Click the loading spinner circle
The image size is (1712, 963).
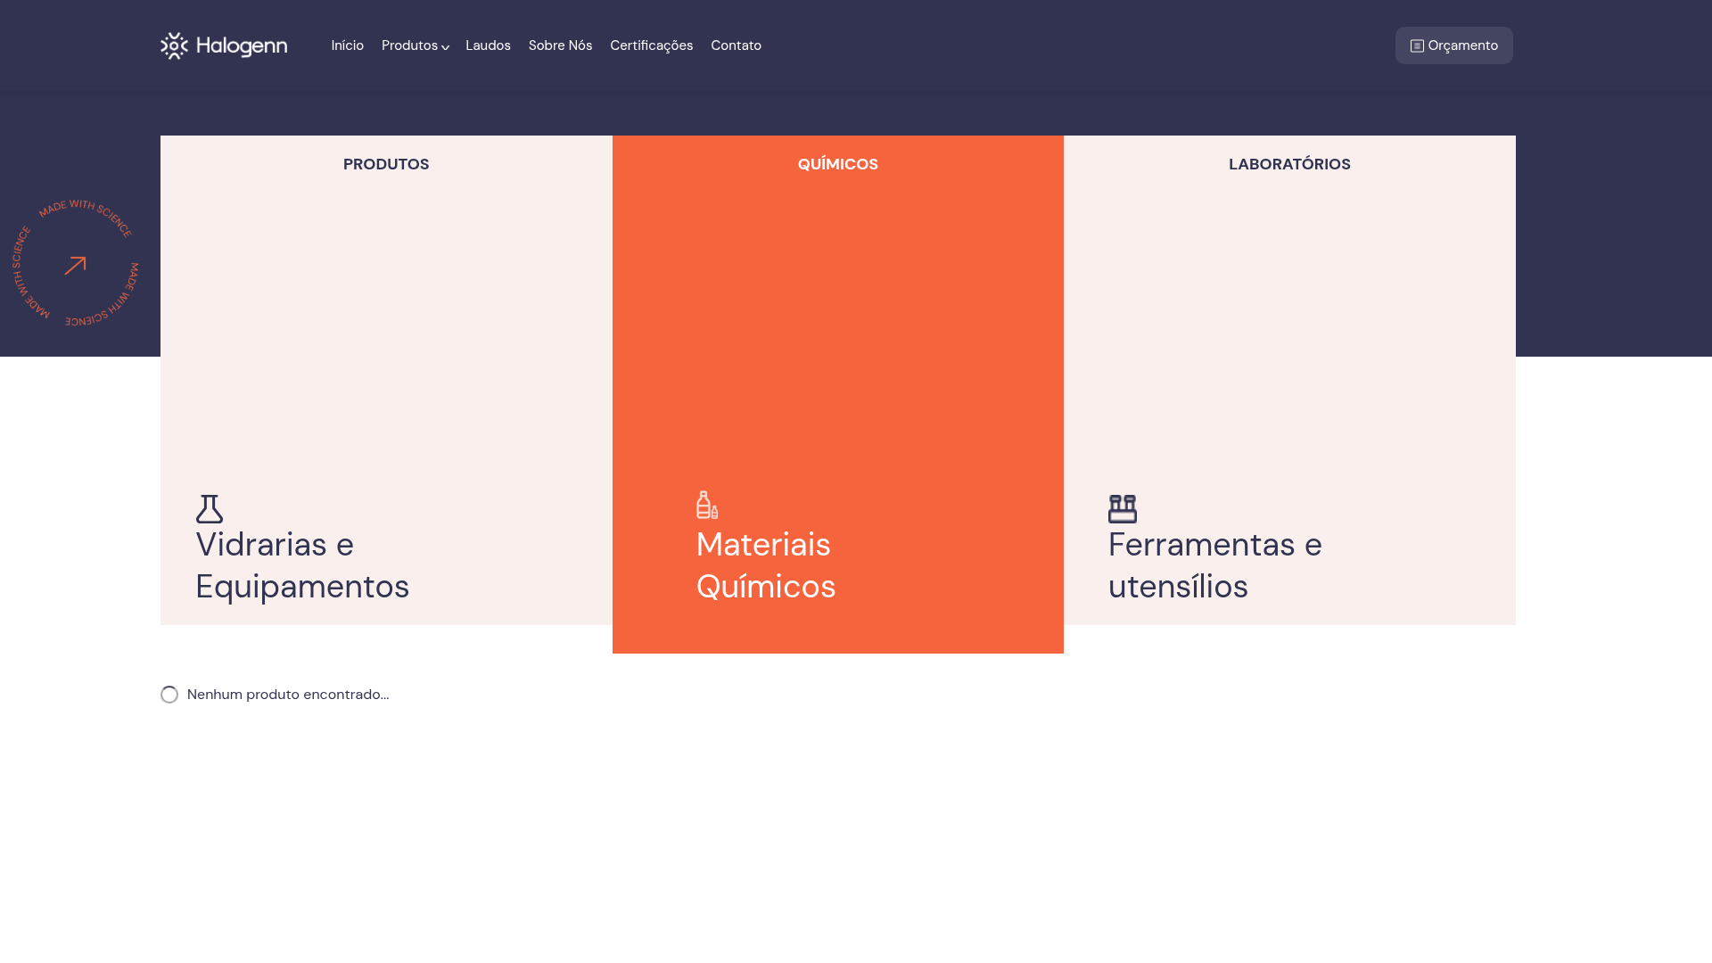[x=169, y=695]
